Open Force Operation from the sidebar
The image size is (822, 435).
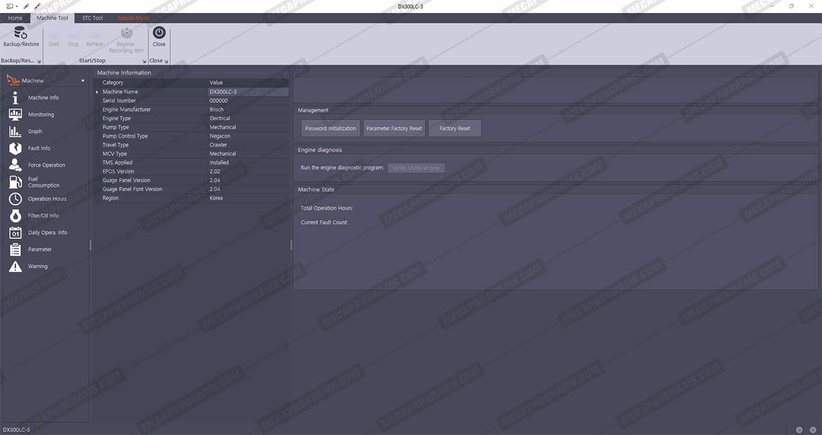coord(46,165)
